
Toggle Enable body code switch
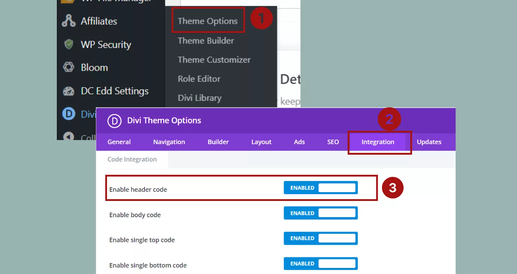321,213
